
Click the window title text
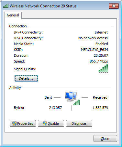(x=43, y=6)
